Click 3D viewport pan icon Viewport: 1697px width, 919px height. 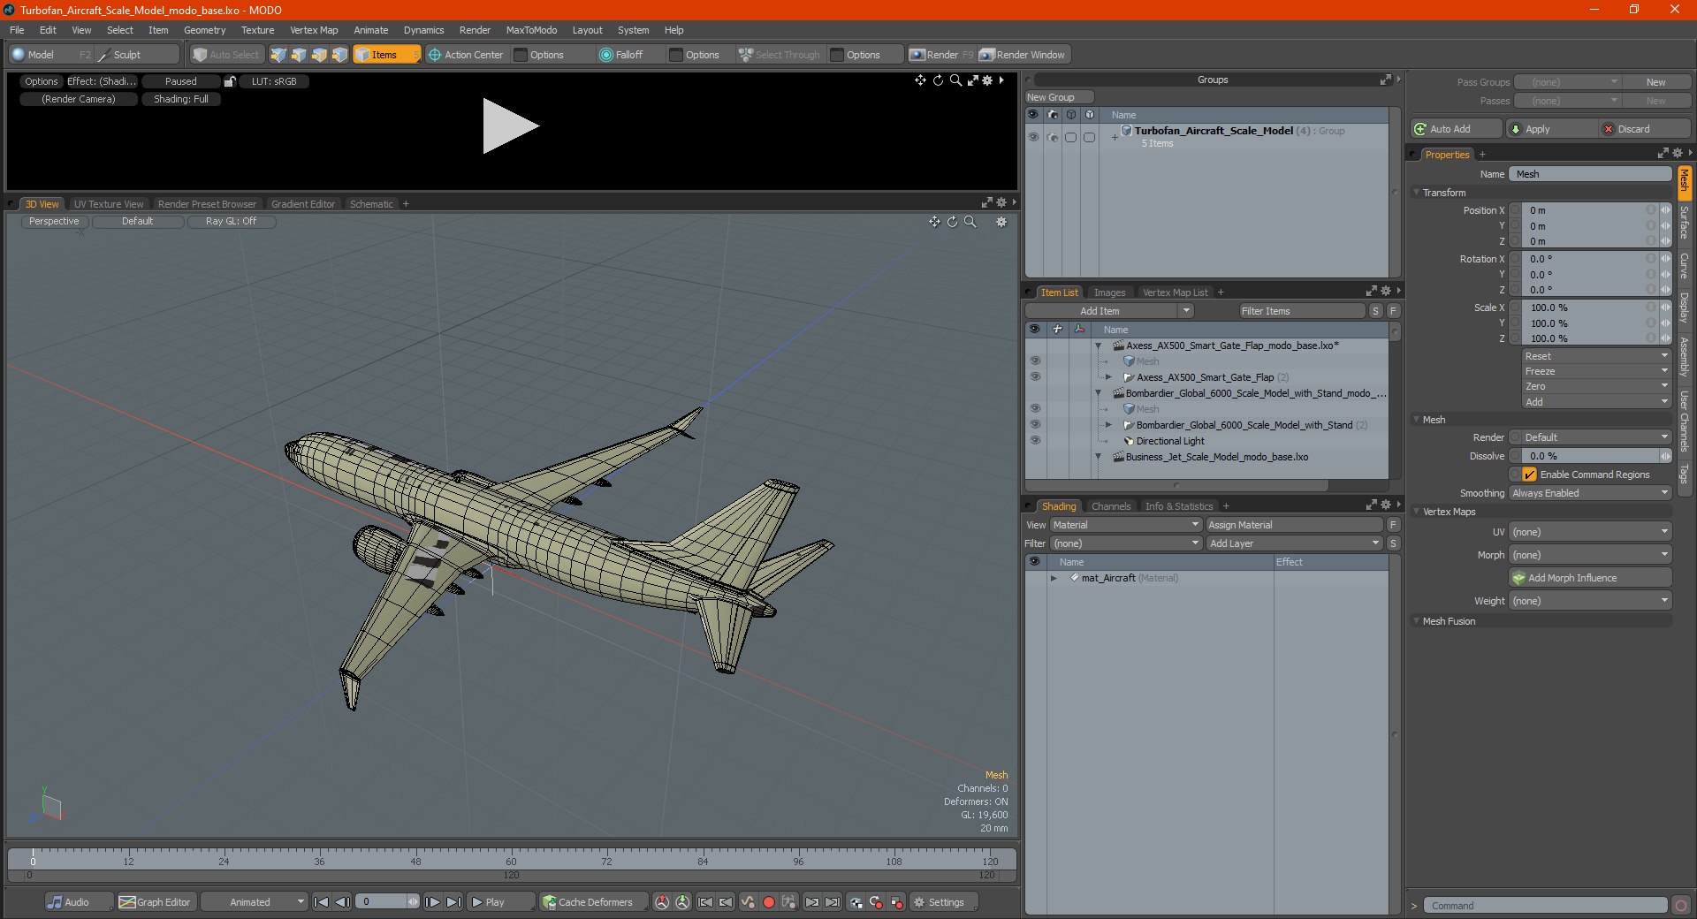pos(934,222)
